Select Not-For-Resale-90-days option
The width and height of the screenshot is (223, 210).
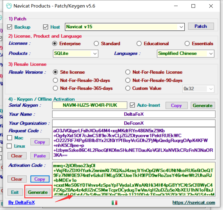pyautogui.click(x=128, y=80)
